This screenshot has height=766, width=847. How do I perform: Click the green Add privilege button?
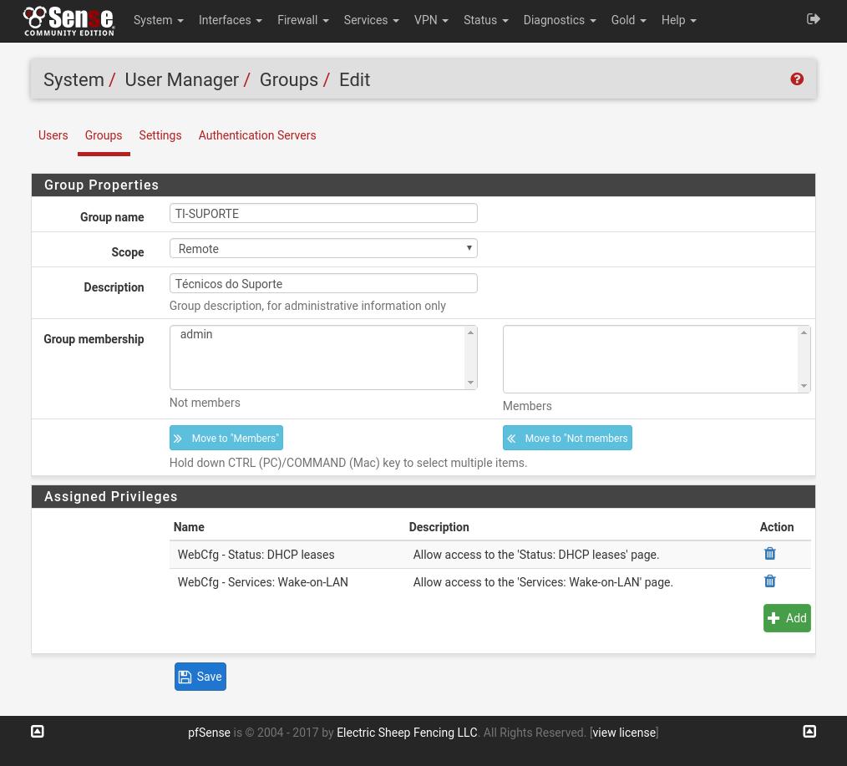coord(787,618)
